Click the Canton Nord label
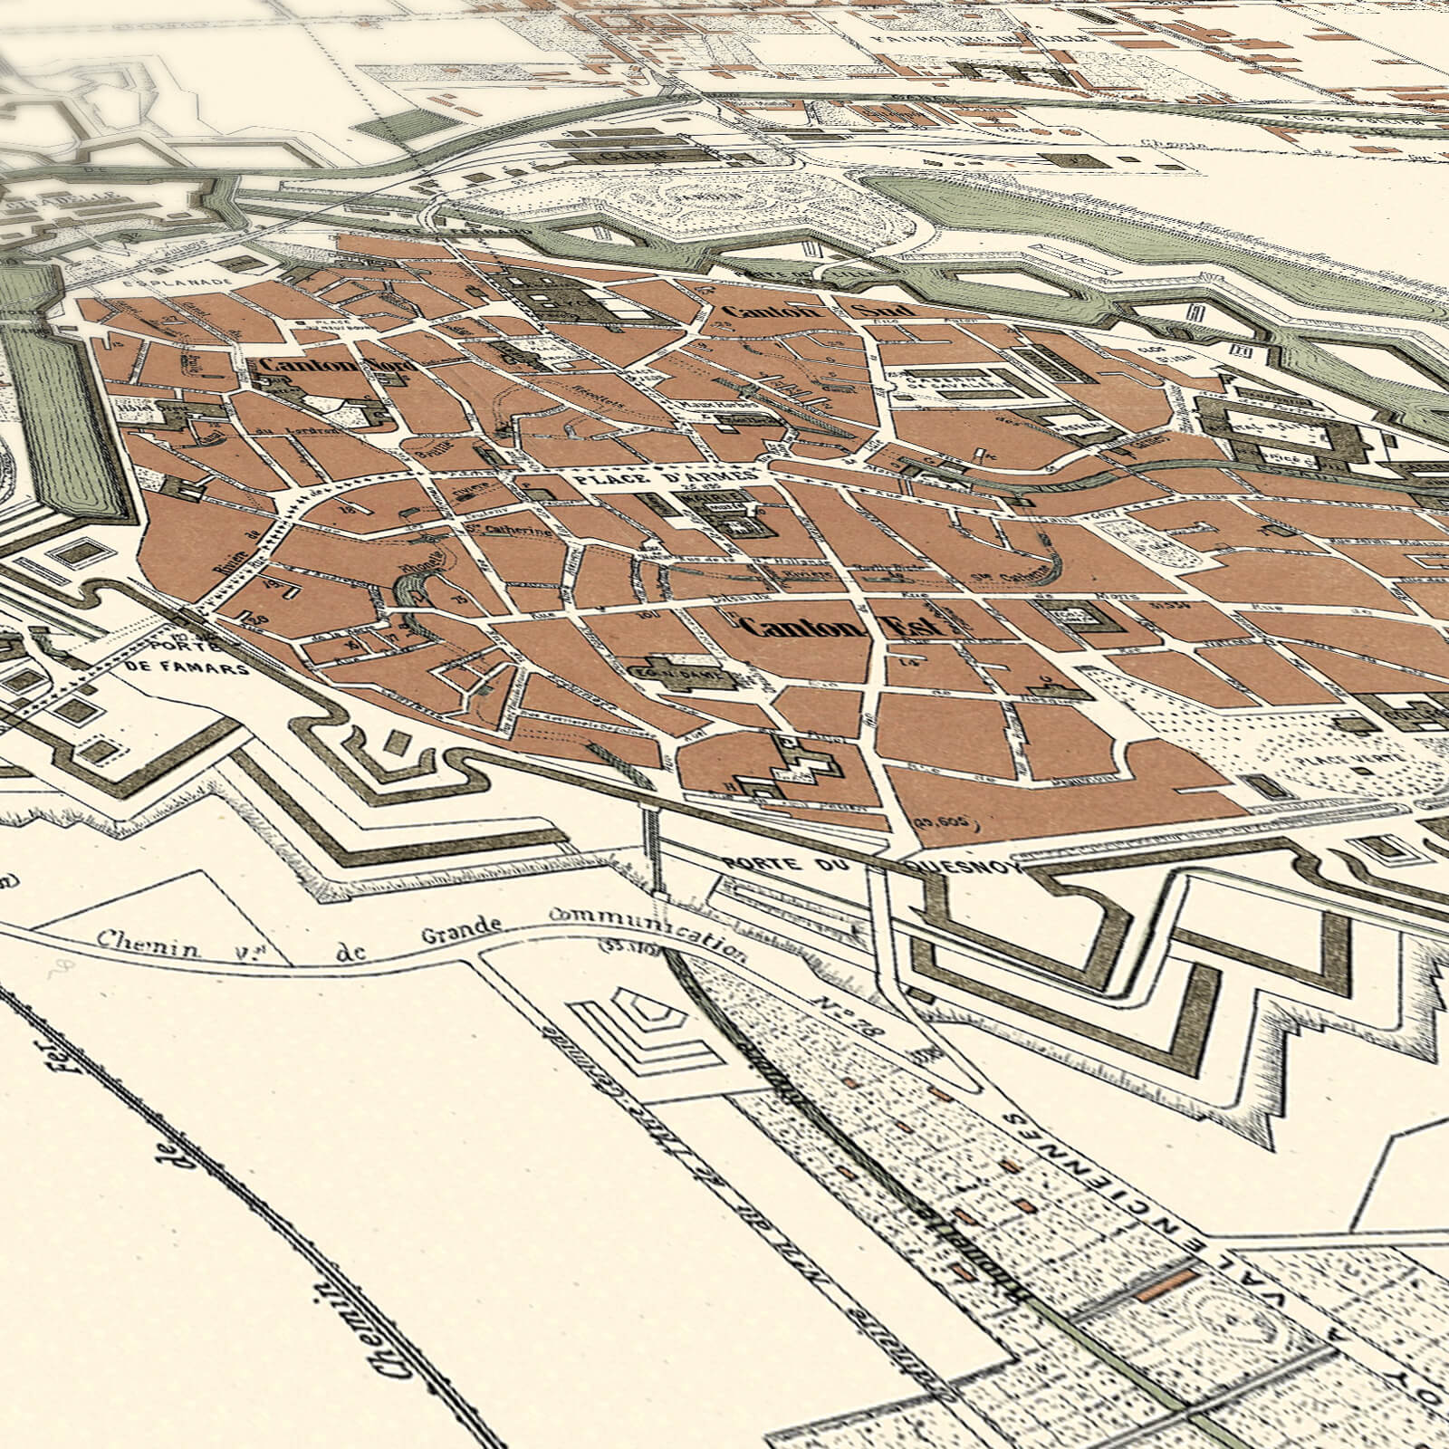The width and height of the screenshot is (1449, 1449). (x=333, y=364)
